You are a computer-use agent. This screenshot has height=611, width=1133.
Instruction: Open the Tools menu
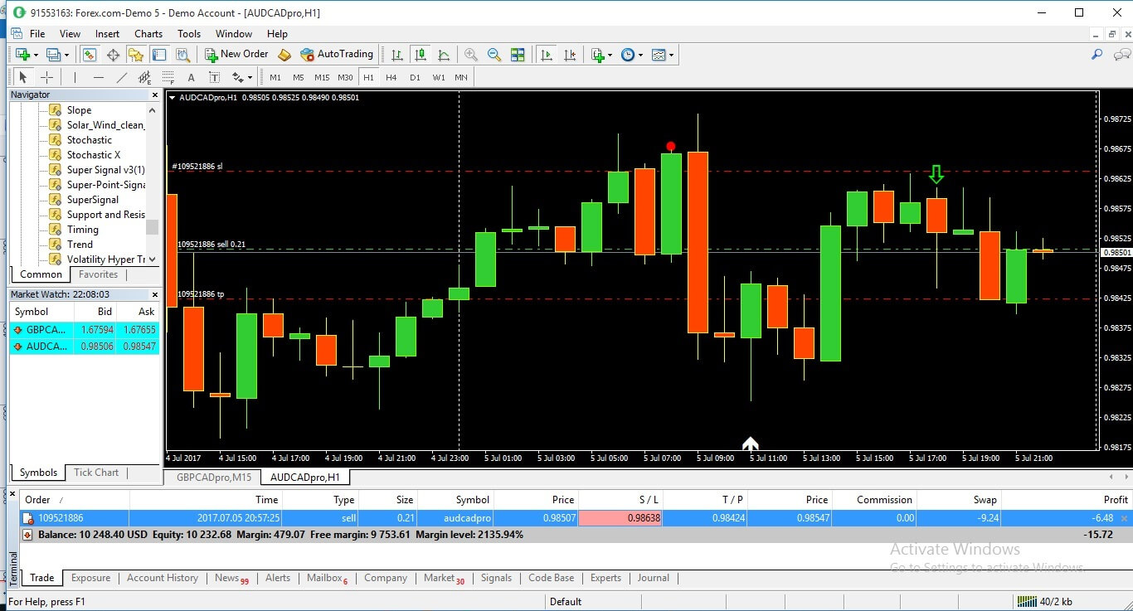click(x=189, y=34)
